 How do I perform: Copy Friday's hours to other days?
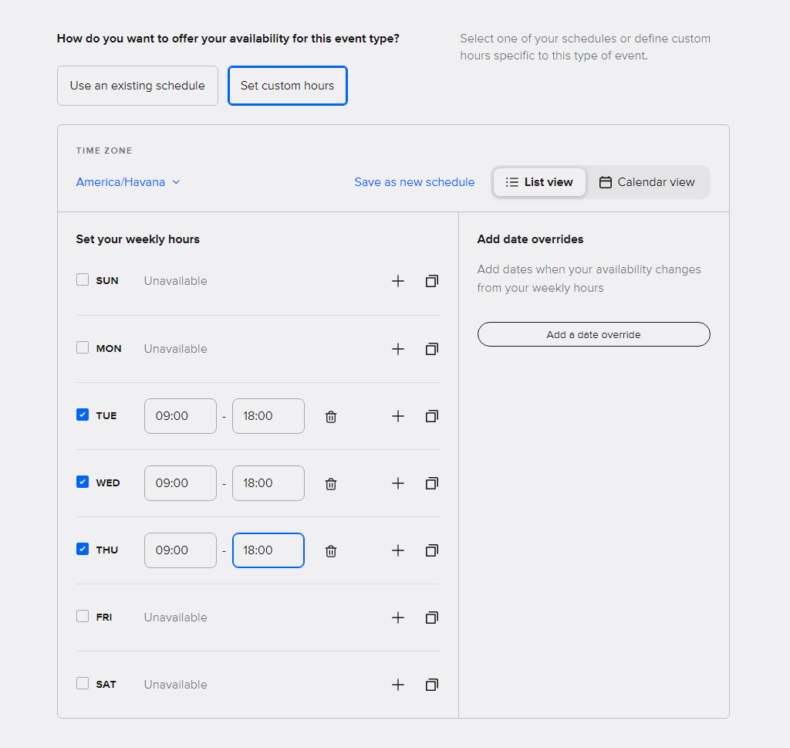tap(432, 618)
